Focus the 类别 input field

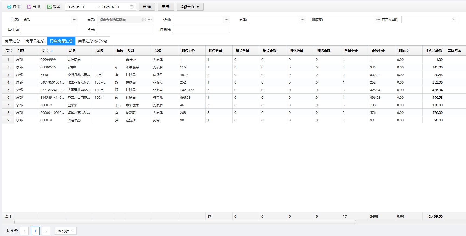point(198,19)
